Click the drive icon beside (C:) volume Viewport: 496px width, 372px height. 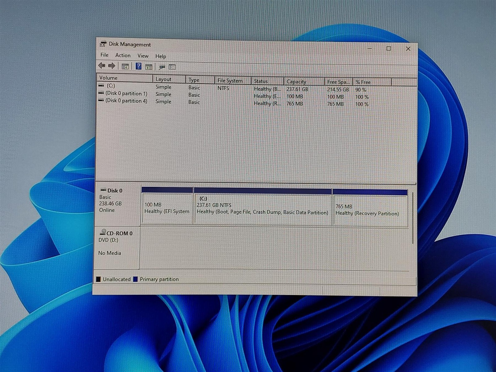[x=101, y=85]
